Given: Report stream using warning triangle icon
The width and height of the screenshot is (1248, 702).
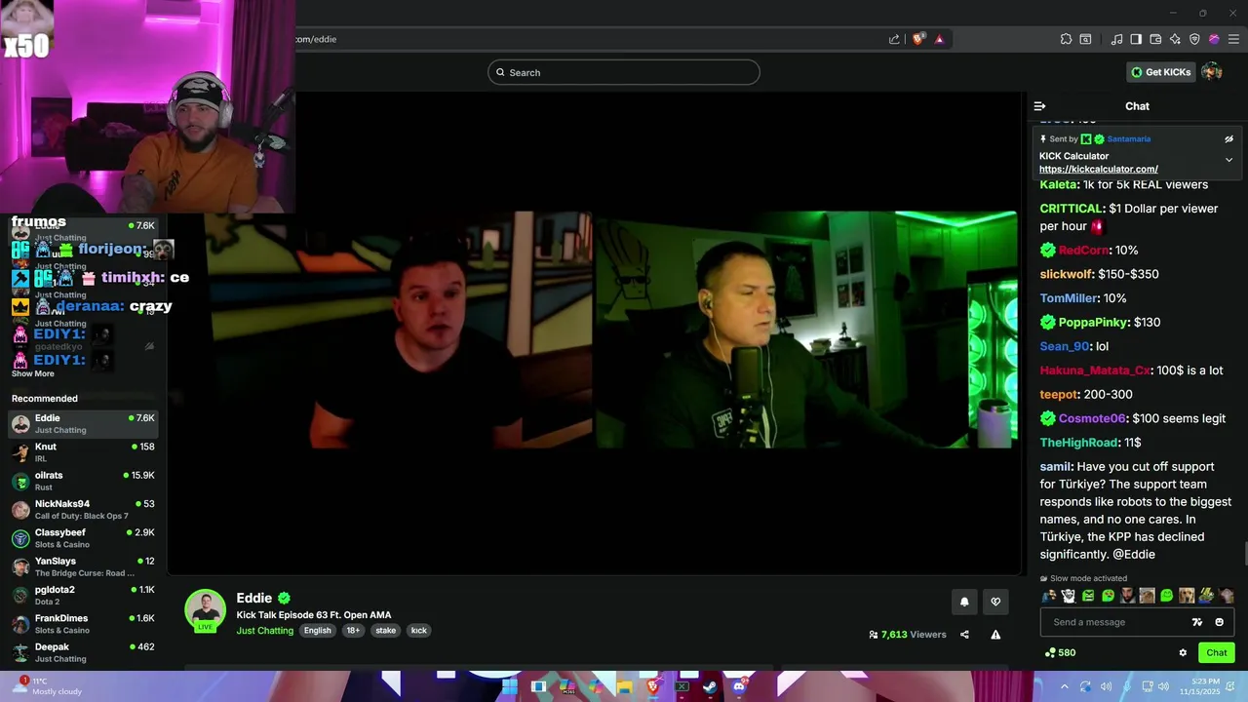Looking at the screenshot, I should pos(995,635).
